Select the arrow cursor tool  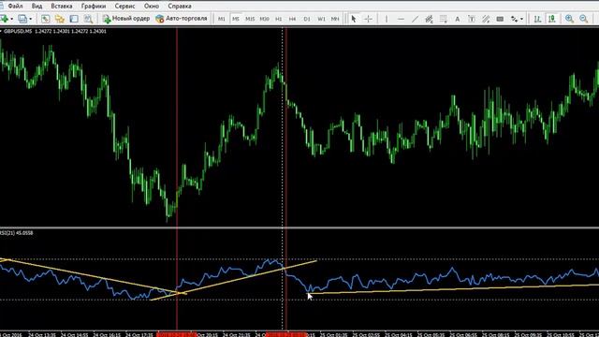click(354, 19)
